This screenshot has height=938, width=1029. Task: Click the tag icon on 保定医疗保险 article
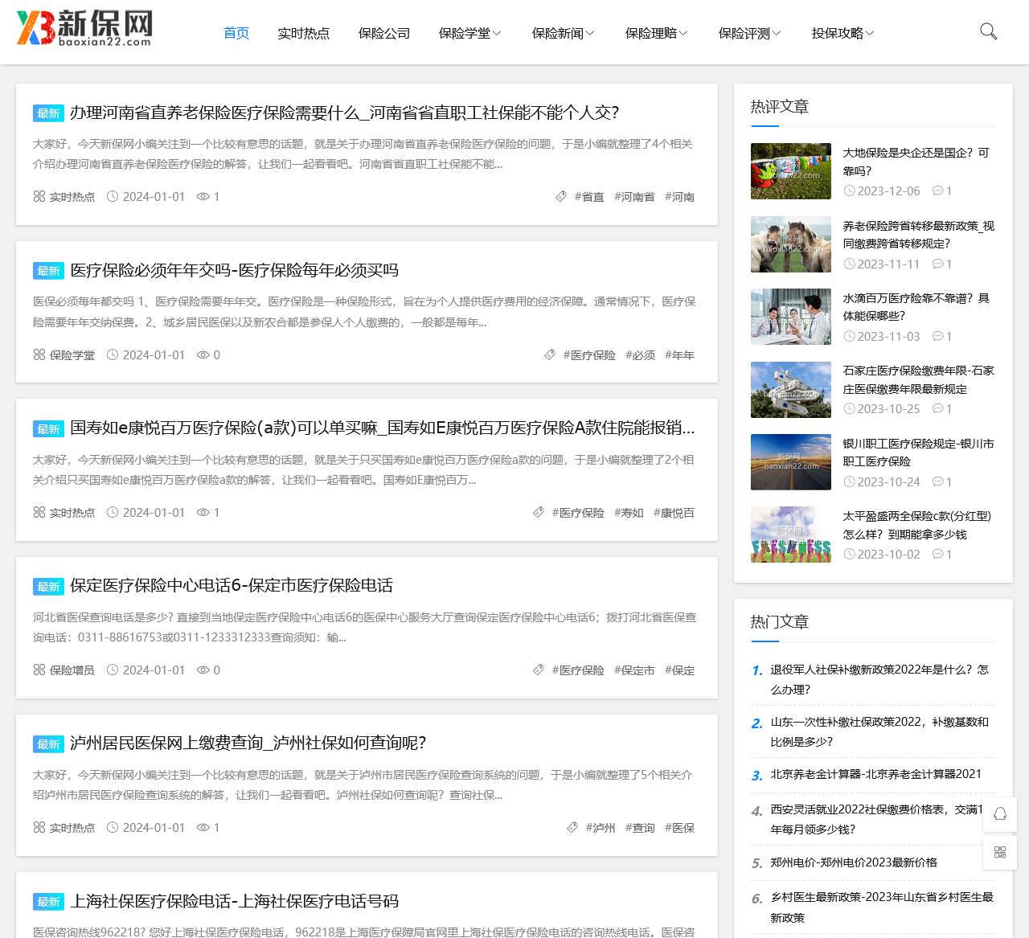point(538,670)
